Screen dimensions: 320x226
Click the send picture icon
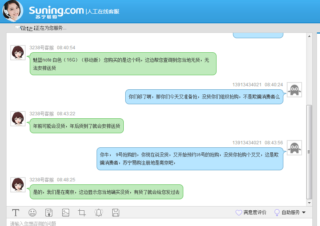[66, 213]
